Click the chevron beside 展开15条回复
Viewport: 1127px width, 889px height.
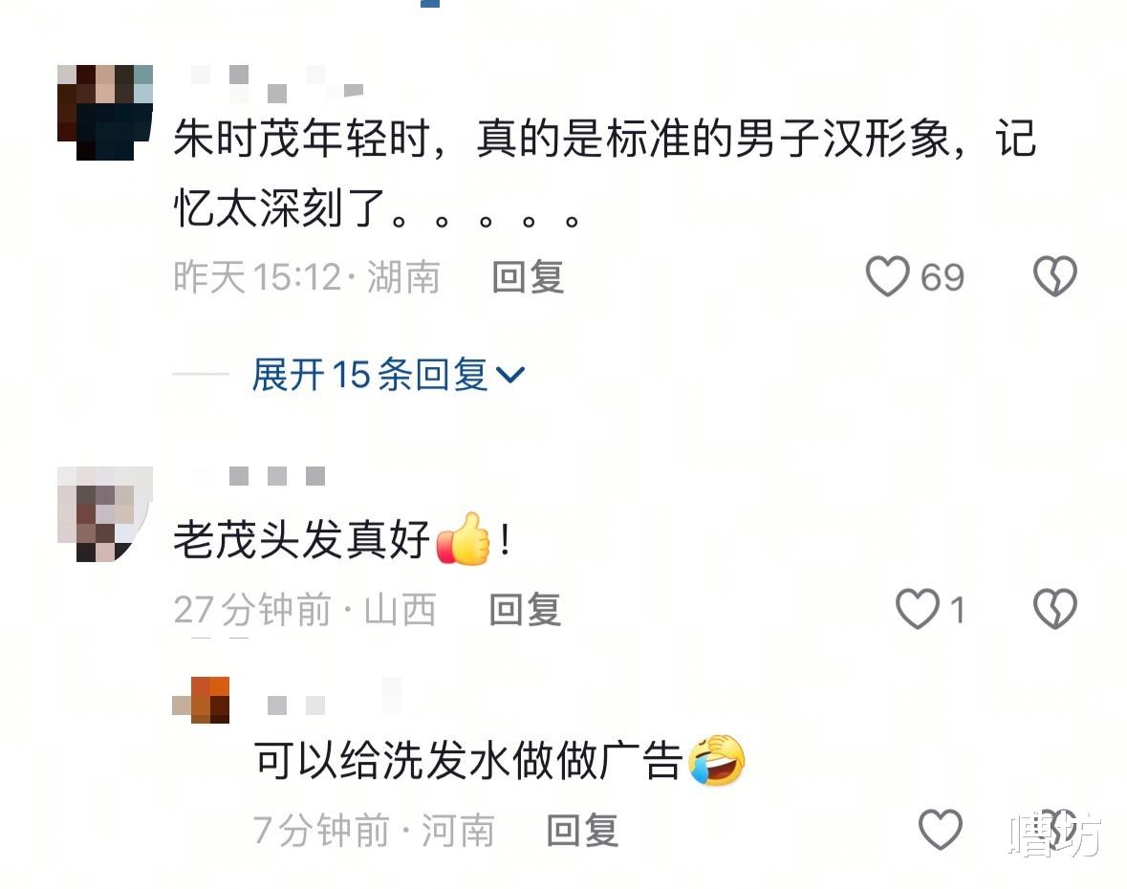click(510, 375)
